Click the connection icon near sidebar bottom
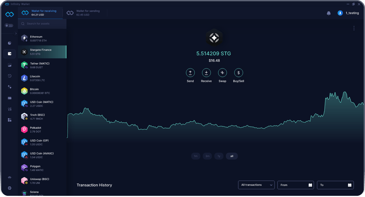The image size is (365, 197). click(10, 177)
